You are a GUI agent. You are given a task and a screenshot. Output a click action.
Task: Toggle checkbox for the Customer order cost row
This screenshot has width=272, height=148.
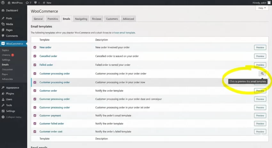point(35,132)
